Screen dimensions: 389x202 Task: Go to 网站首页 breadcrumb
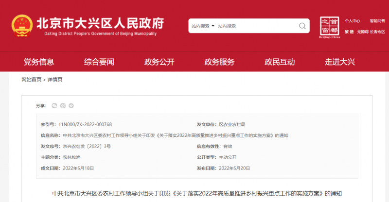pos(32,80)
